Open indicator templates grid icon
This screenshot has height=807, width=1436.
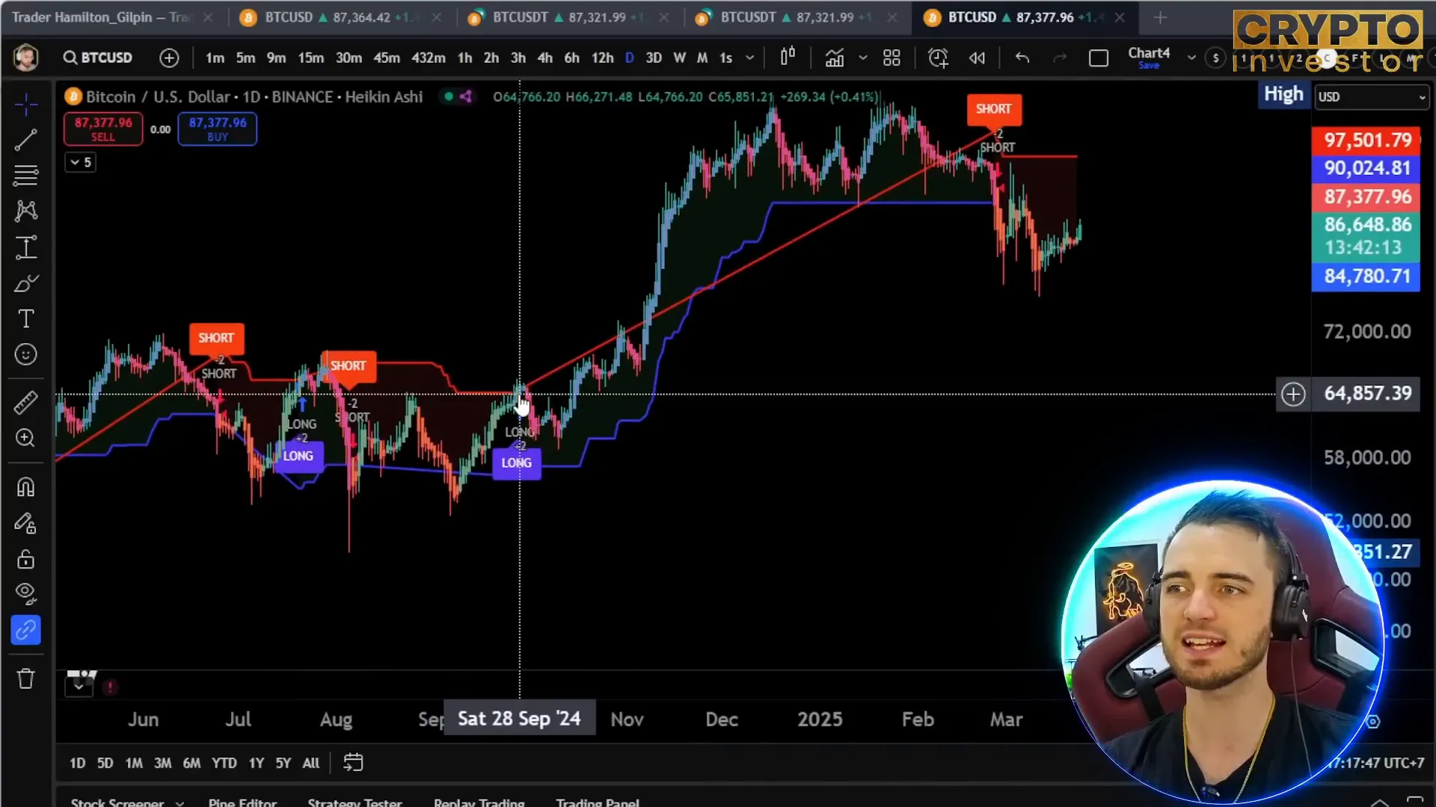(892, 58)
